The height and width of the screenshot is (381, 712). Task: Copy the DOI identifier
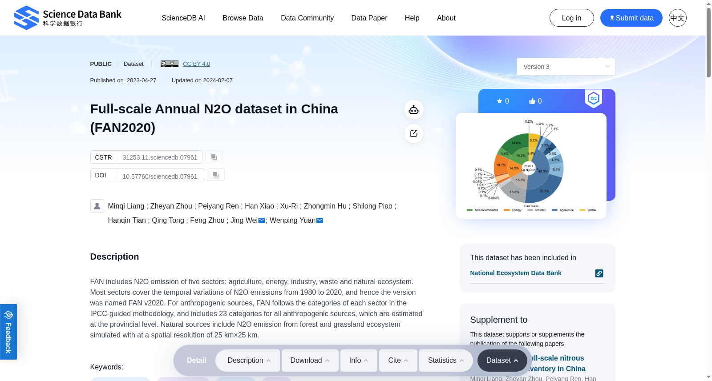click(x=216, y=175)
